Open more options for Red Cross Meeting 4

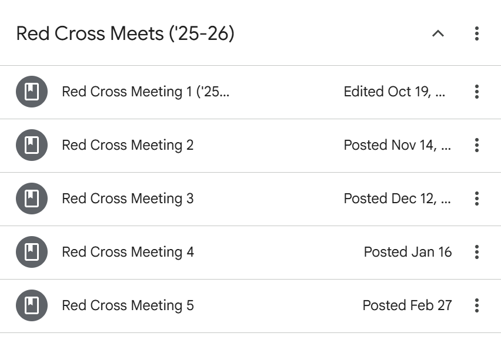pyautogui.click(x=476, y=252)
